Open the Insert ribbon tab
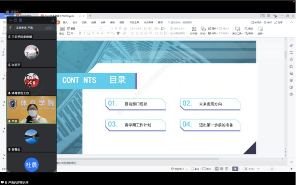The width and height of the screenshot is (296, 185). coord(65,22)
